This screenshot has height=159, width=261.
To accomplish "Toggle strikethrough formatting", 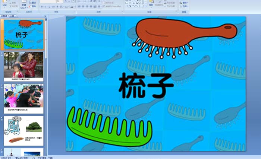I will (53, 7).
